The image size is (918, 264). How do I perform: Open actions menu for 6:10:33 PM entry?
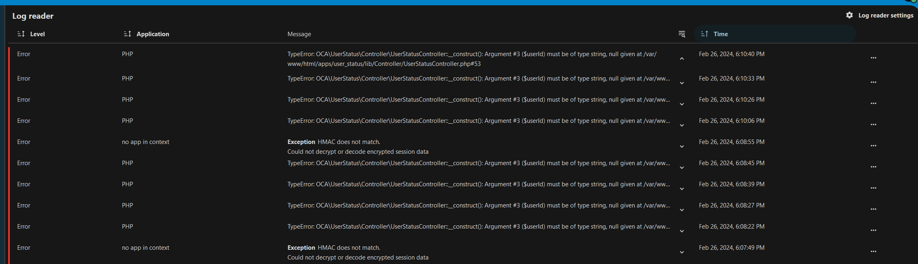873,82
